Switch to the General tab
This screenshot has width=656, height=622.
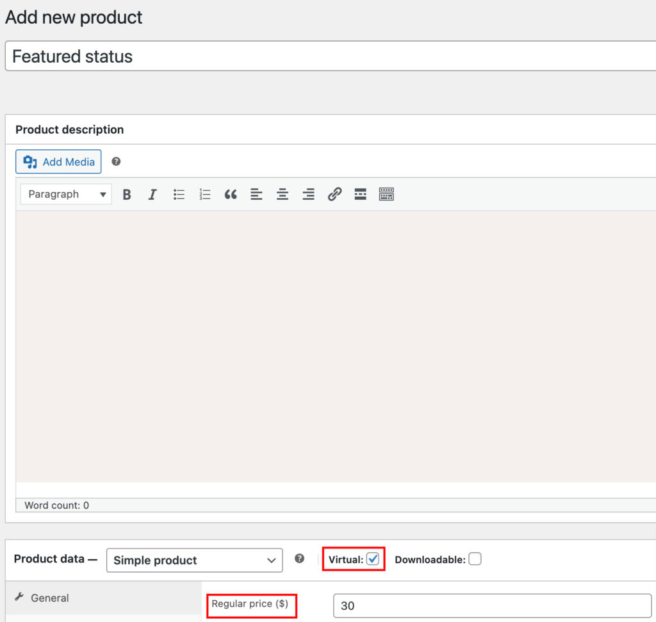click(49, 598)
